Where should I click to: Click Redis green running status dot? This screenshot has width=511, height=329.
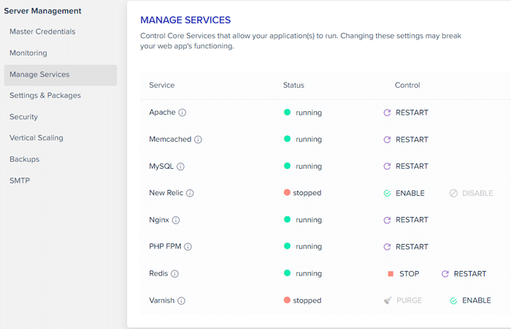click(287, 273)
